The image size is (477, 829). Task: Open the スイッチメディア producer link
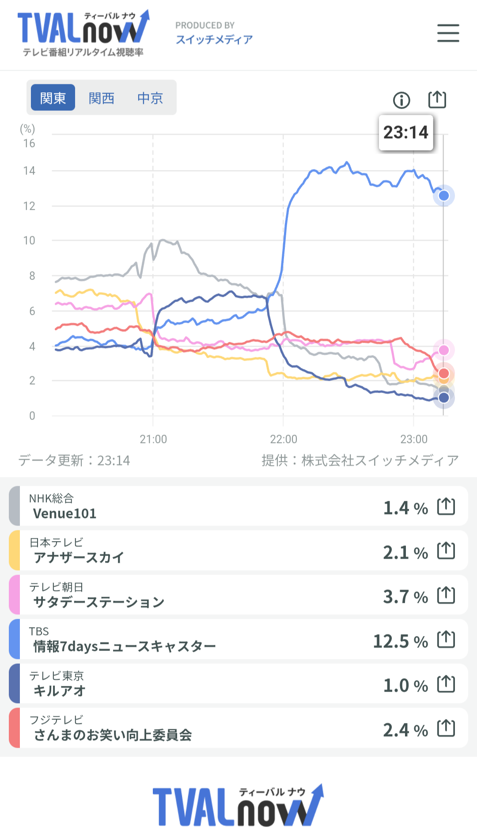click(214, 40)
